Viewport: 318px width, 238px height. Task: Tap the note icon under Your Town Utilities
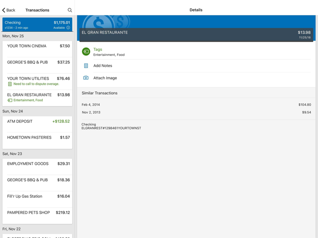pyautogui.click(x=10, y=84)
